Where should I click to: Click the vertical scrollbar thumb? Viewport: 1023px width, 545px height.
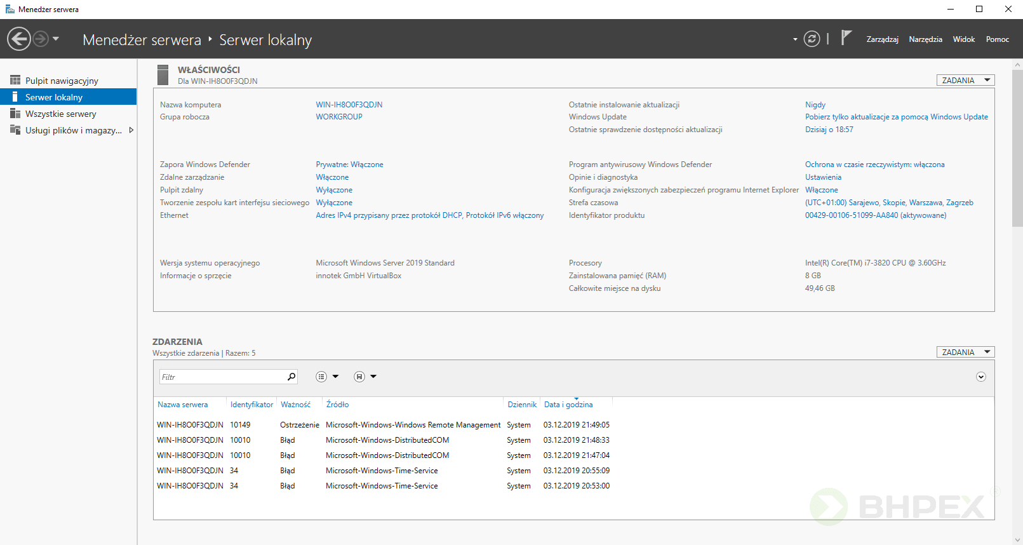click(1017, 147)
